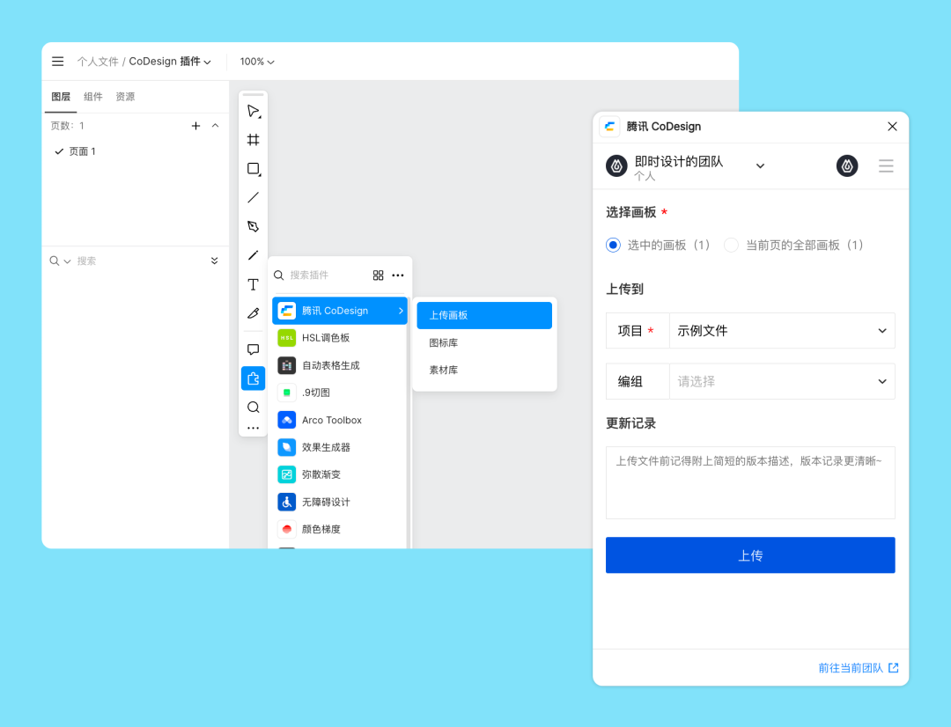This screenshot has width=951, height=727.
Task: Choose 素材库 in submenu
Action: click(484, 370)
